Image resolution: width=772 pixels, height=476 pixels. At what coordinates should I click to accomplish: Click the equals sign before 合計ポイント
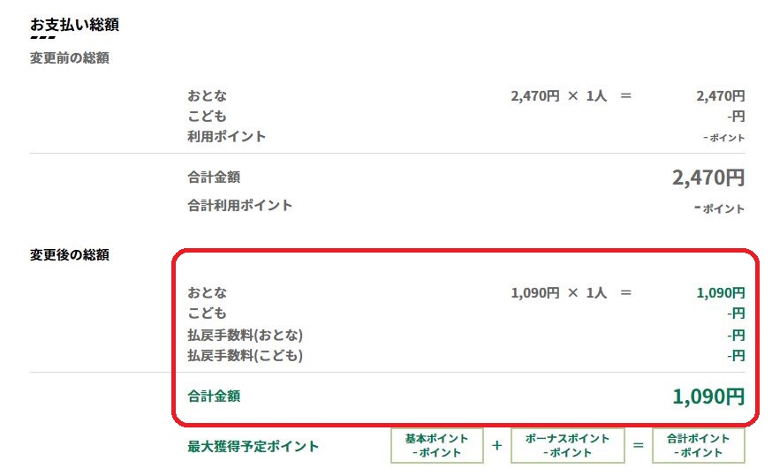coord(638,445)
